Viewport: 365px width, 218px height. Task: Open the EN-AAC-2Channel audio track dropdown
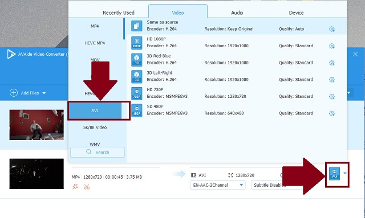[218, 185]
